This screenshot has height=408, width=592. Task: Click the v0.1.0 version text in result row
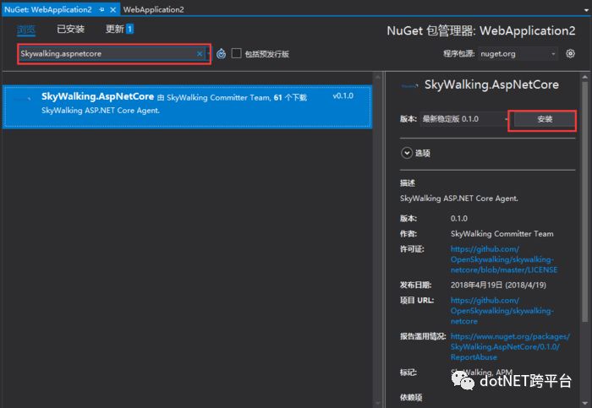click(x=343, y=95)
